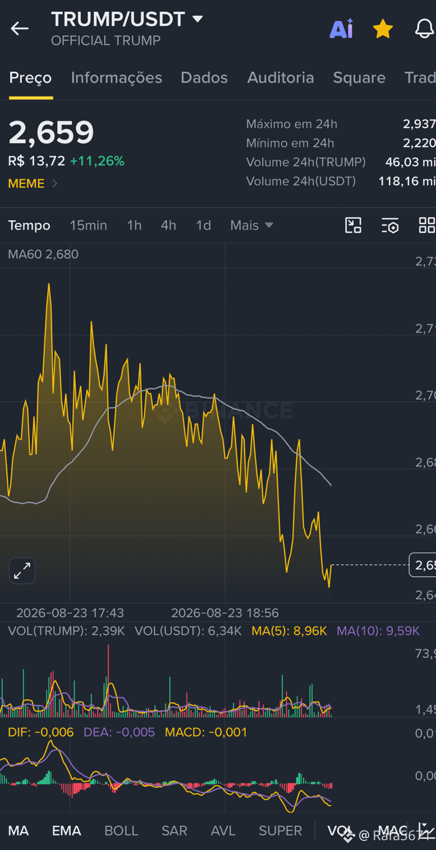This screenshot has width=436, height=850.
Task: Open the Dados tab
Action: coord(204,77)
